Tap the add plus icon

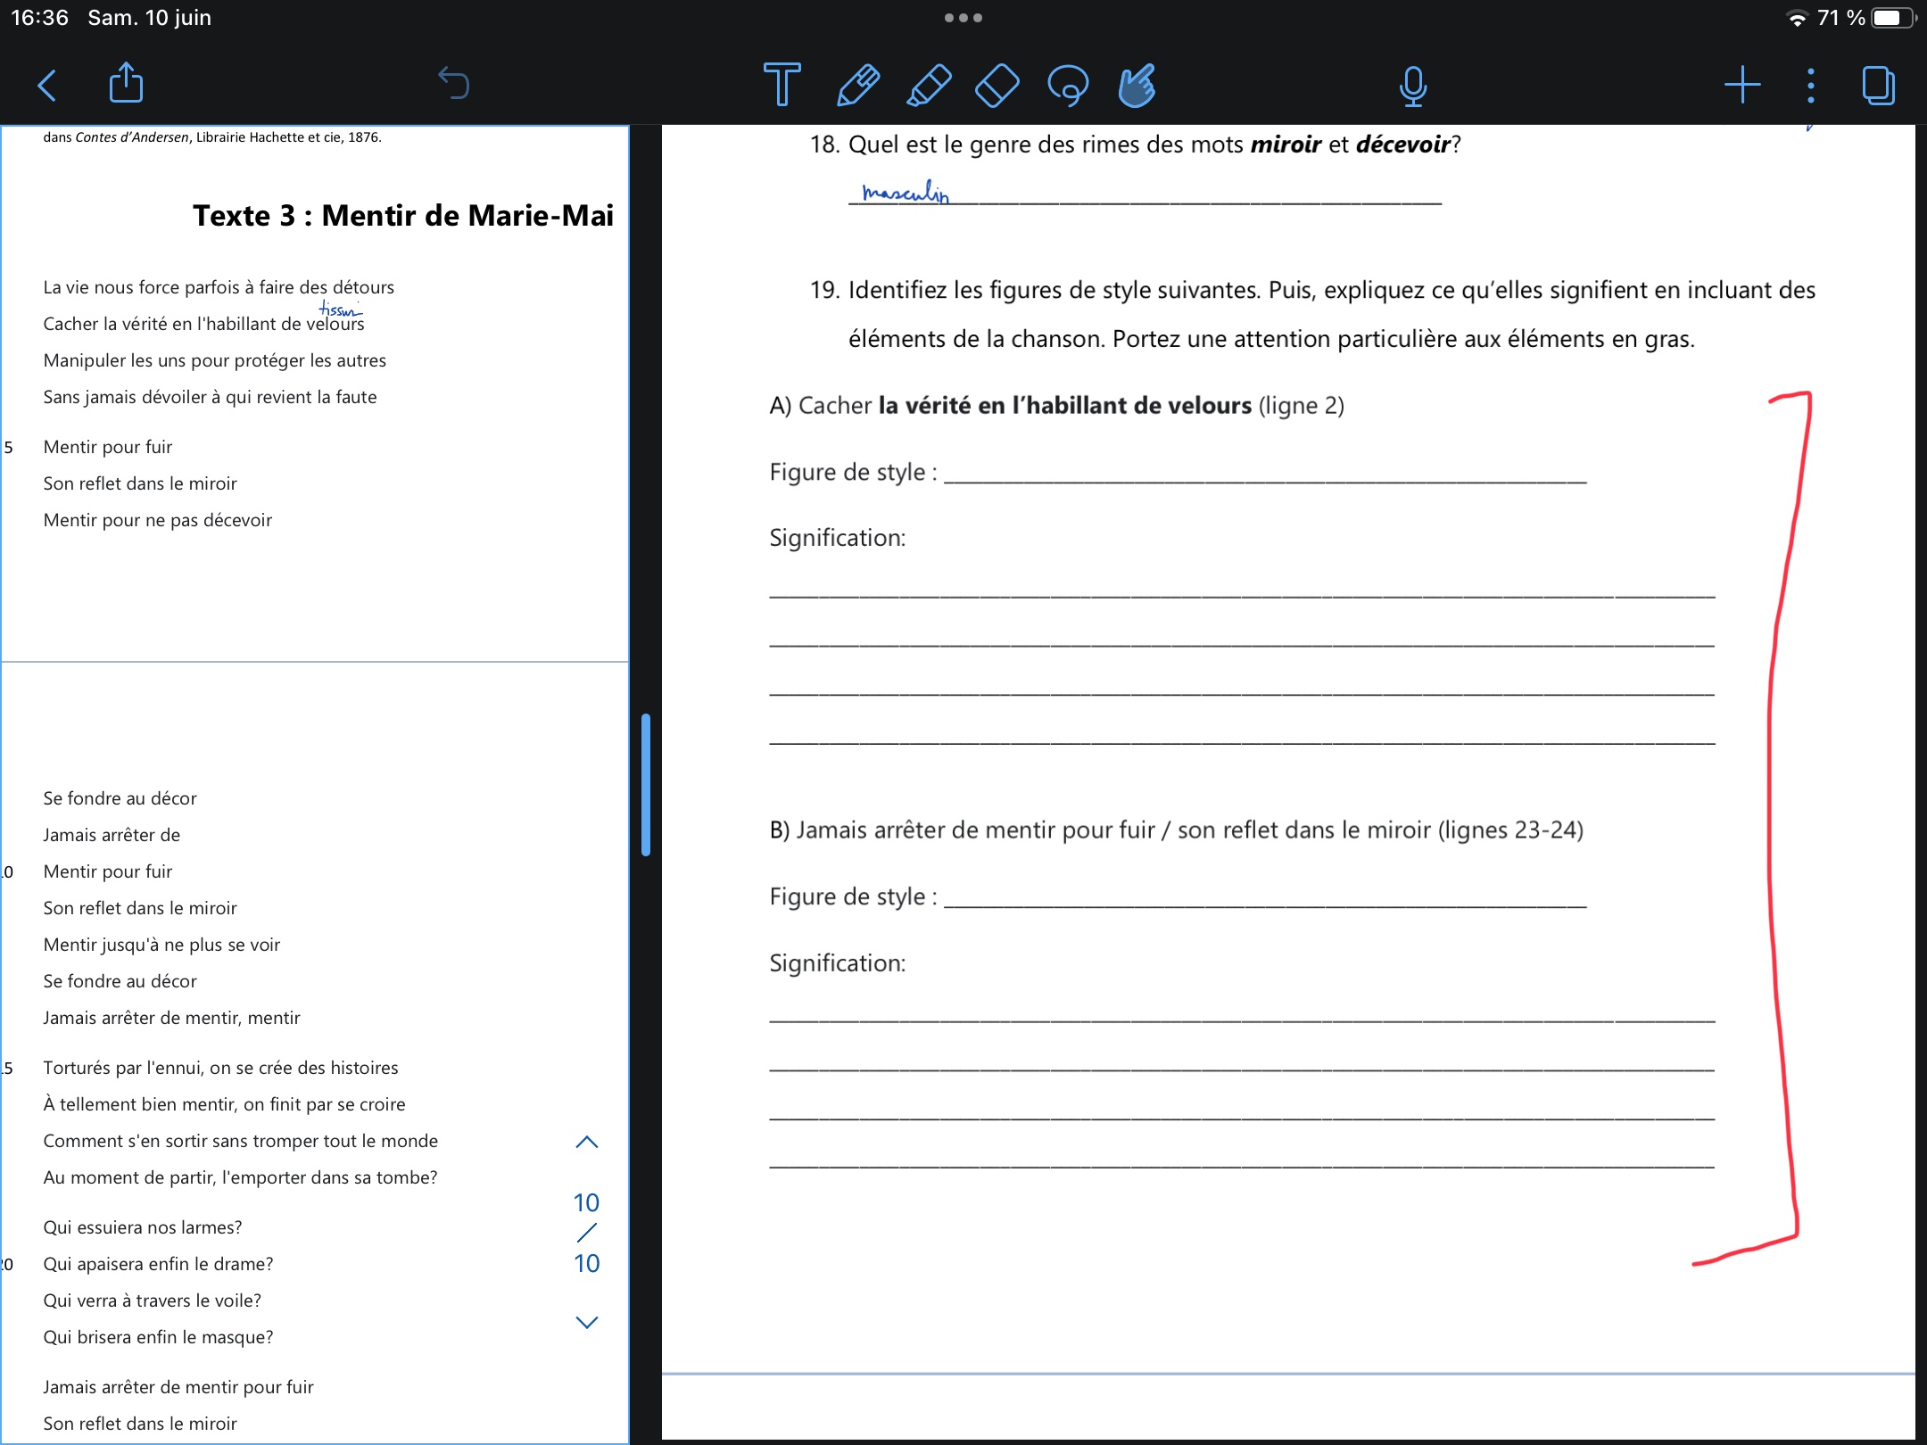[x=1741, y=86]
